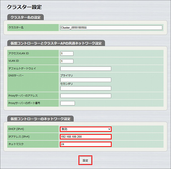171x169 pixels.
Task: Click the 仮想コントローラーとクラスターAPの共通ネットワーク設定 header
Action: pos(56,43)
